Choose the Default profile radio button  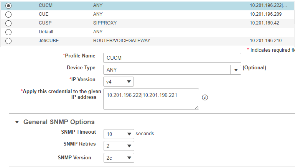(x=8, y=32)
